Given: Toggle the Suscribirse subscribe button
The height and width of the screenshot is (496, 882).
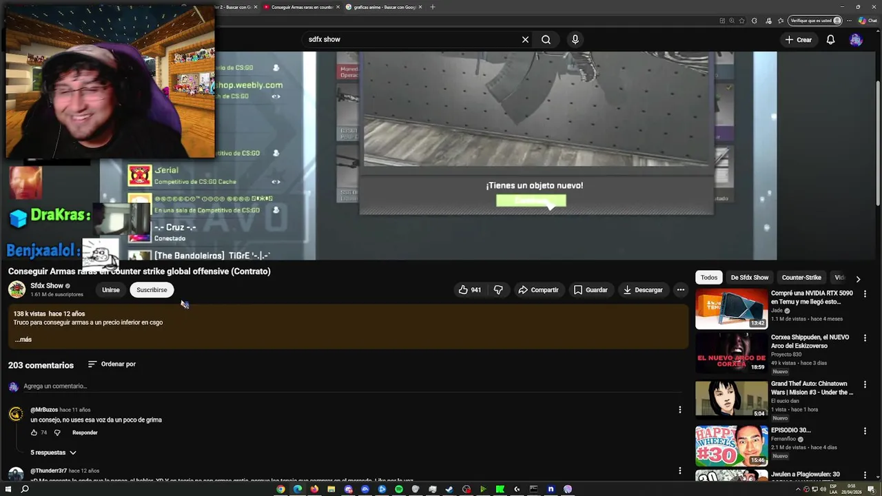Looking at the screenshot, I should pos(152,290).
